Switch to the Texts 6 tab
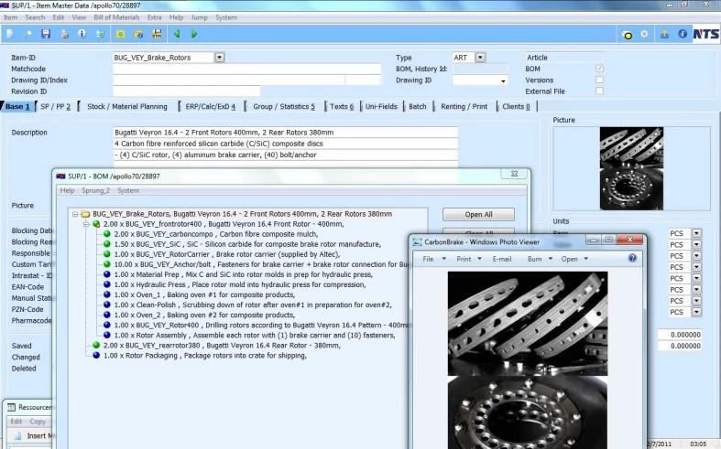The width and height of the screenshot is (721, 449). [342, 106]
